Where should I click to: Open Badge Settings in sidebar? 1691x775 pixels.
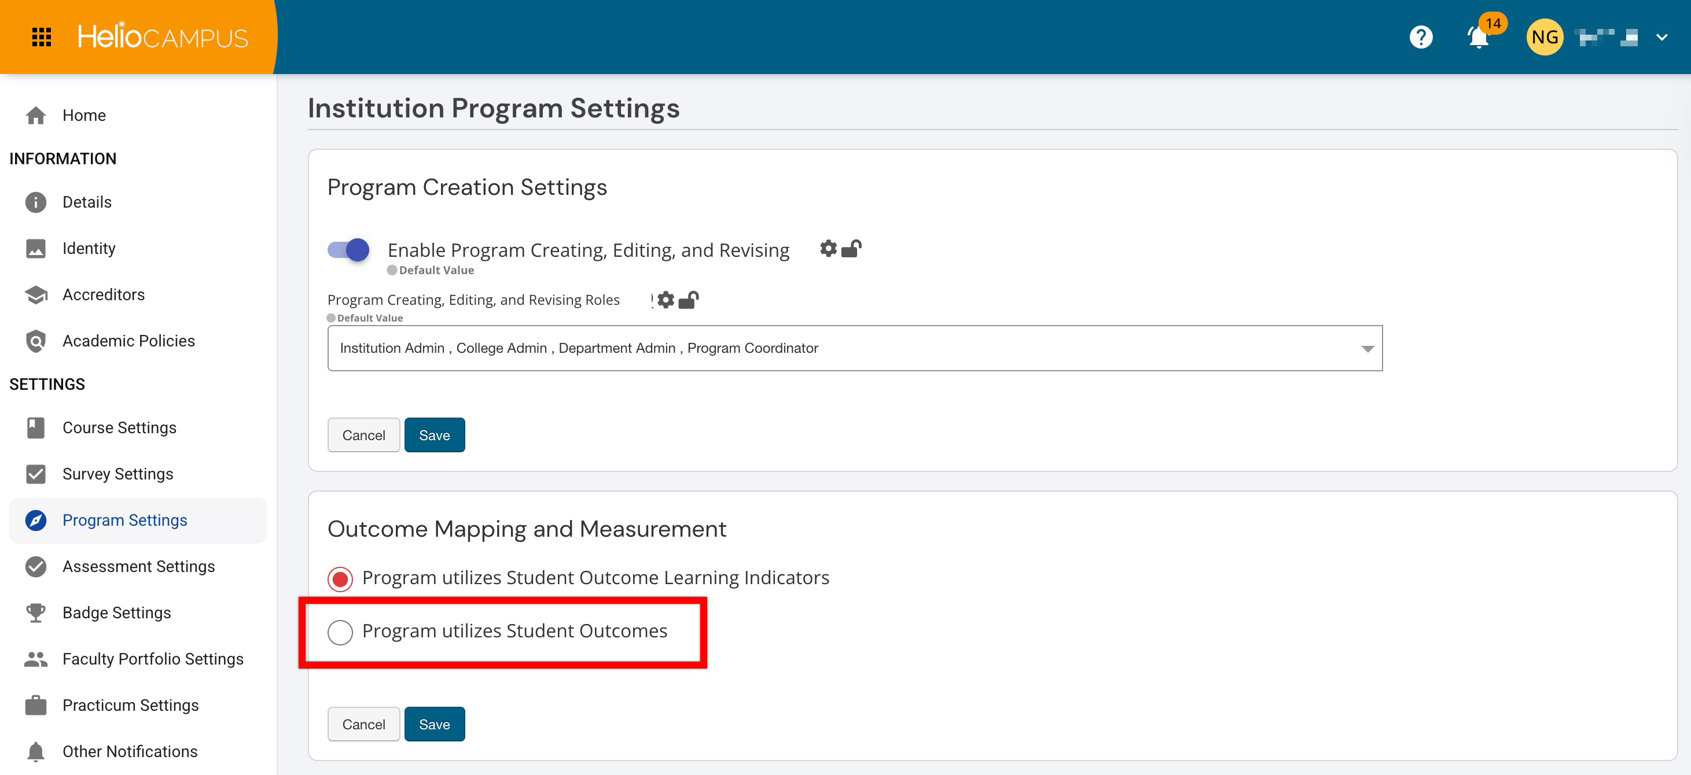pos(116,613)
